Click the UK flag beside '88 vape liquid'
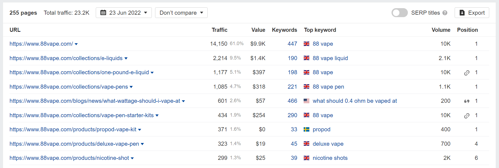The image size is (499, 168). pos(307,58)
